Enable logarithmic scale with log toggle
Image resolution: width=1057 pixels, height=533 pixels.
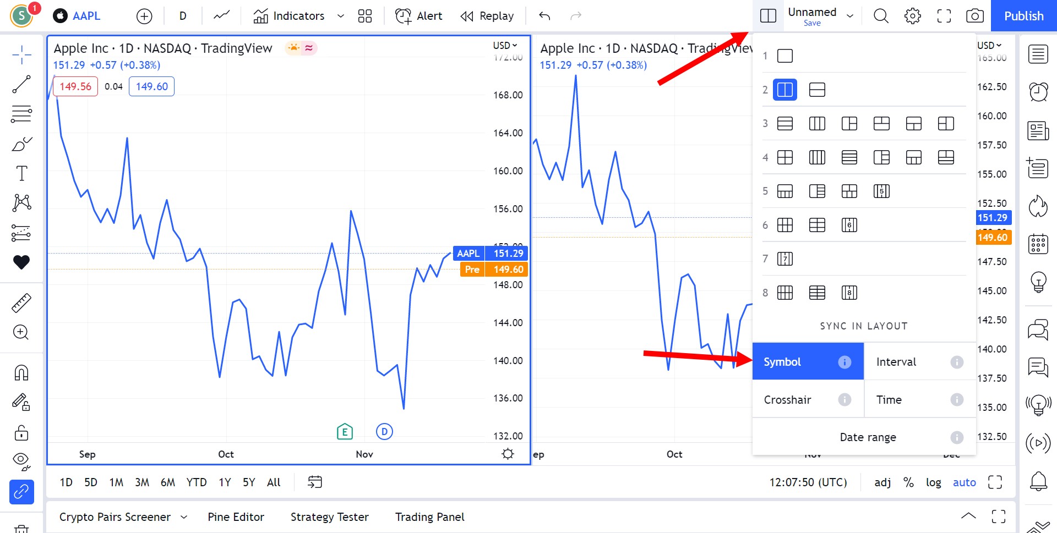(x=934, y=482)
